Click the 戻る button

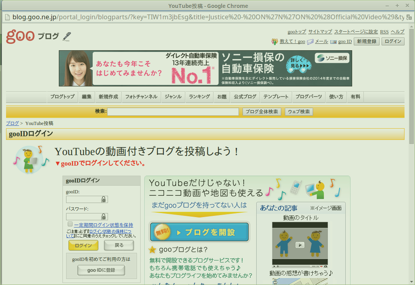[119, 245]
